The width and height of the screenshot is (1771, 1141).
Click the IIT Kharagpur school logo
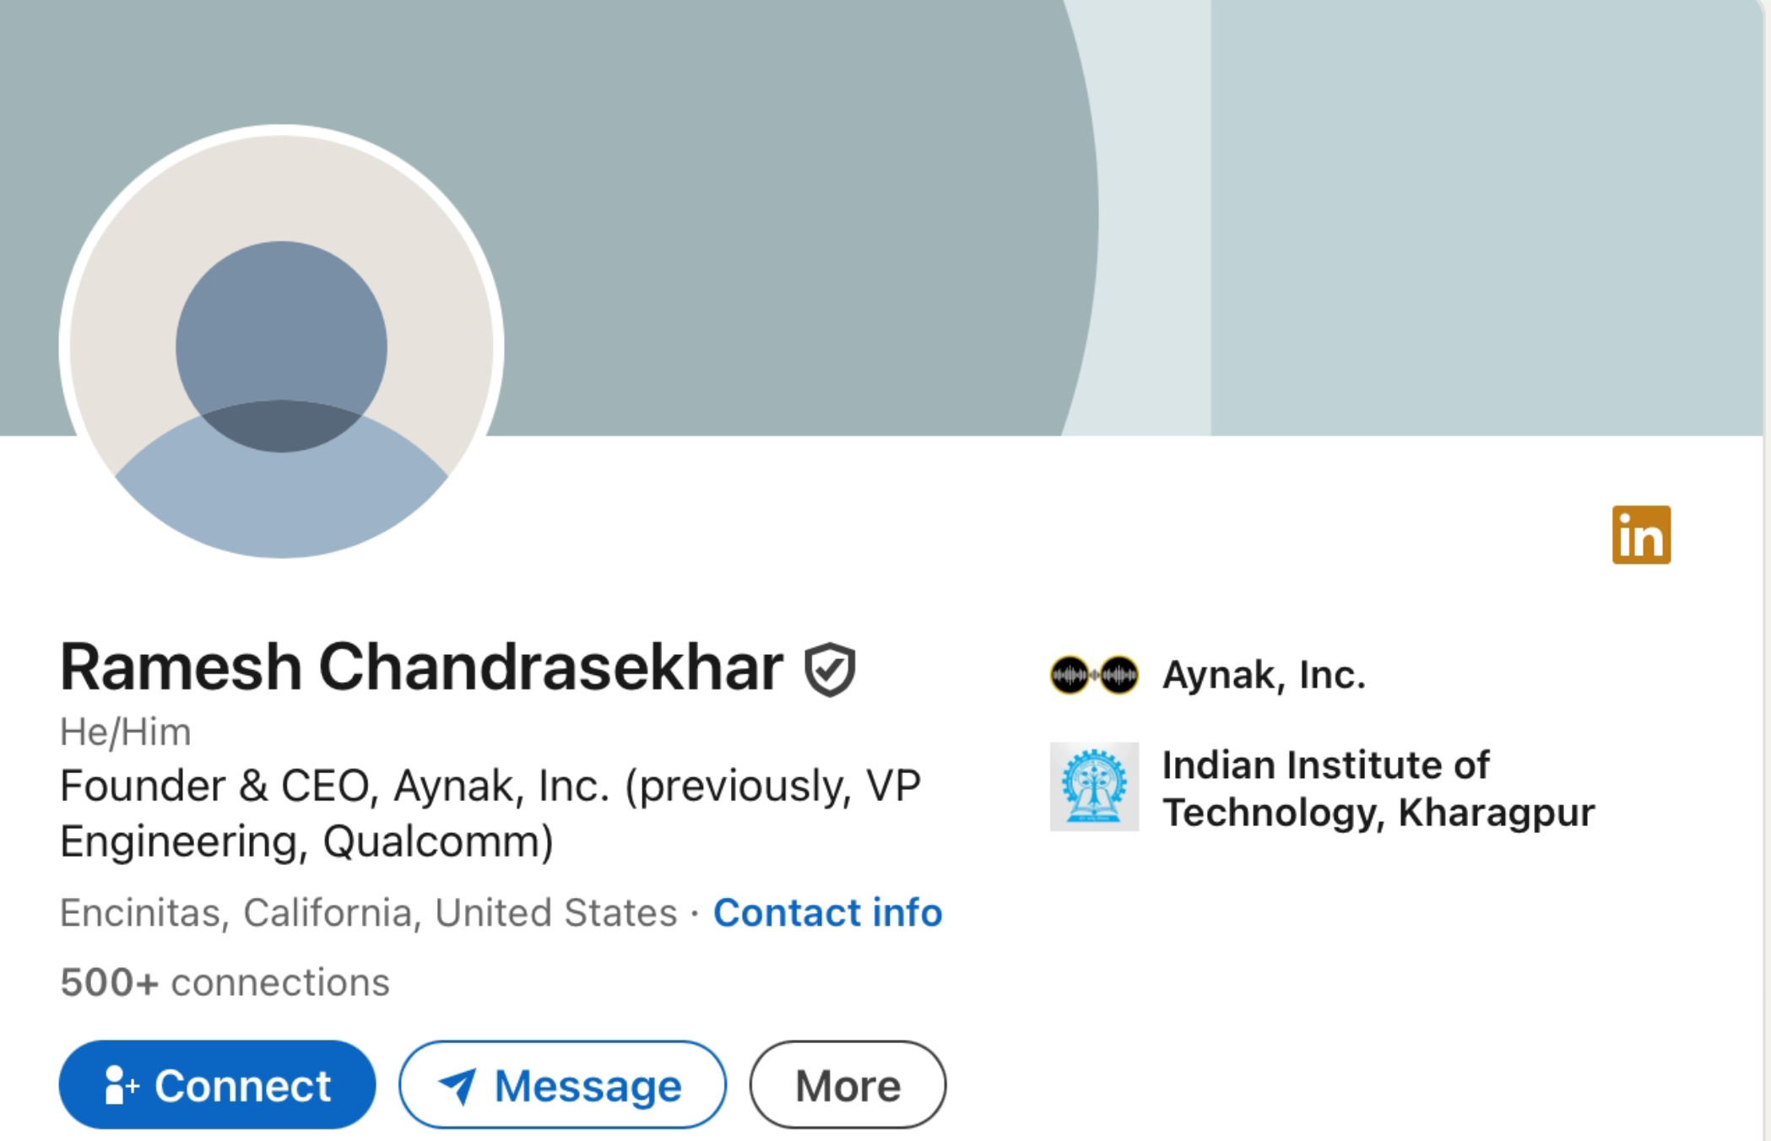(1093, 787)
